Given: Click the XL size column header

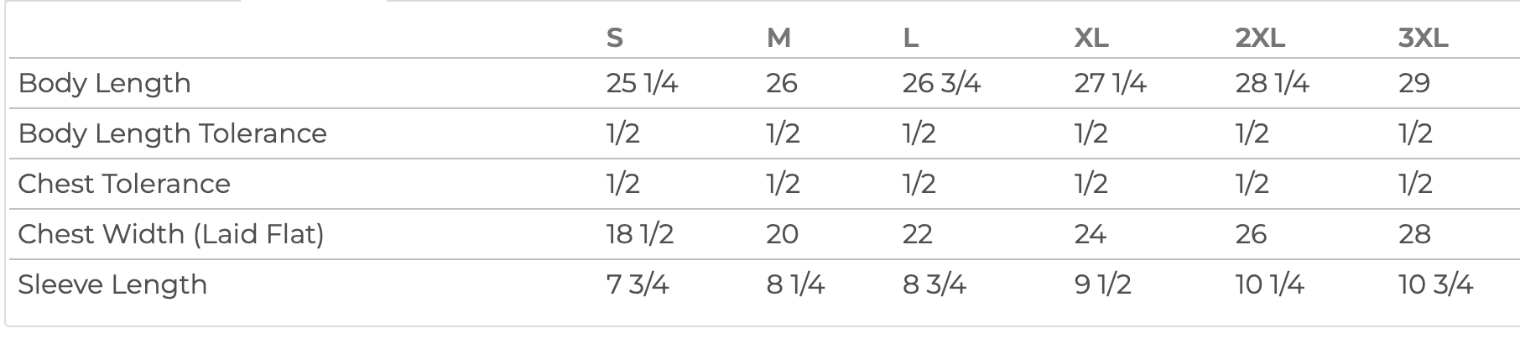Looking at the screenshot, I should 1091,38.
